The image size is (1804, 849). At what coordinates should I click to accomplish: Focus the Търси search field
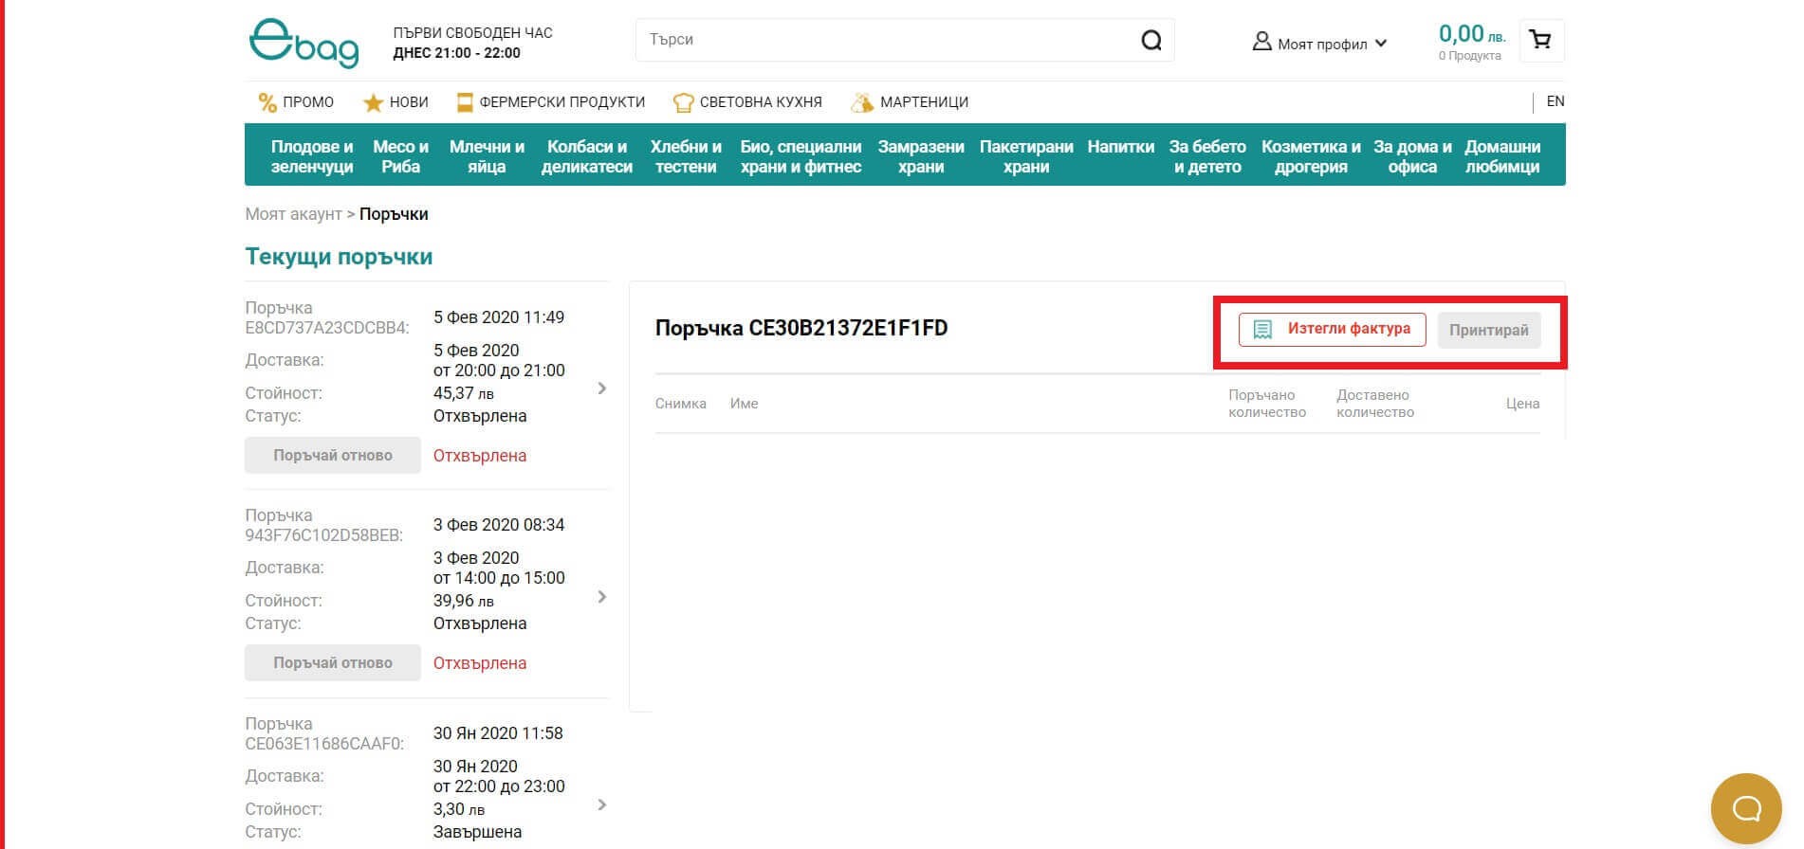click(x=882, y=40)
